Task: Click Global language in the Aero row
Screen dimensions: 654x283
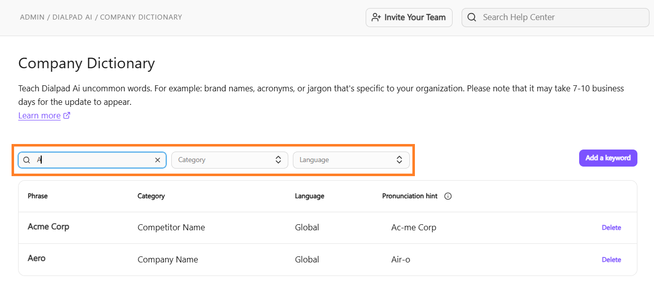Action: tap(307, 259)
